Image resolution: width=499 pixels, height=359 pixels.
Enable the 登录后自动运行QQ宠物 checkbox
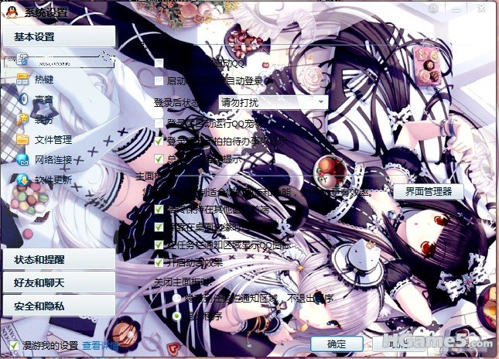(x=159, y=123)
